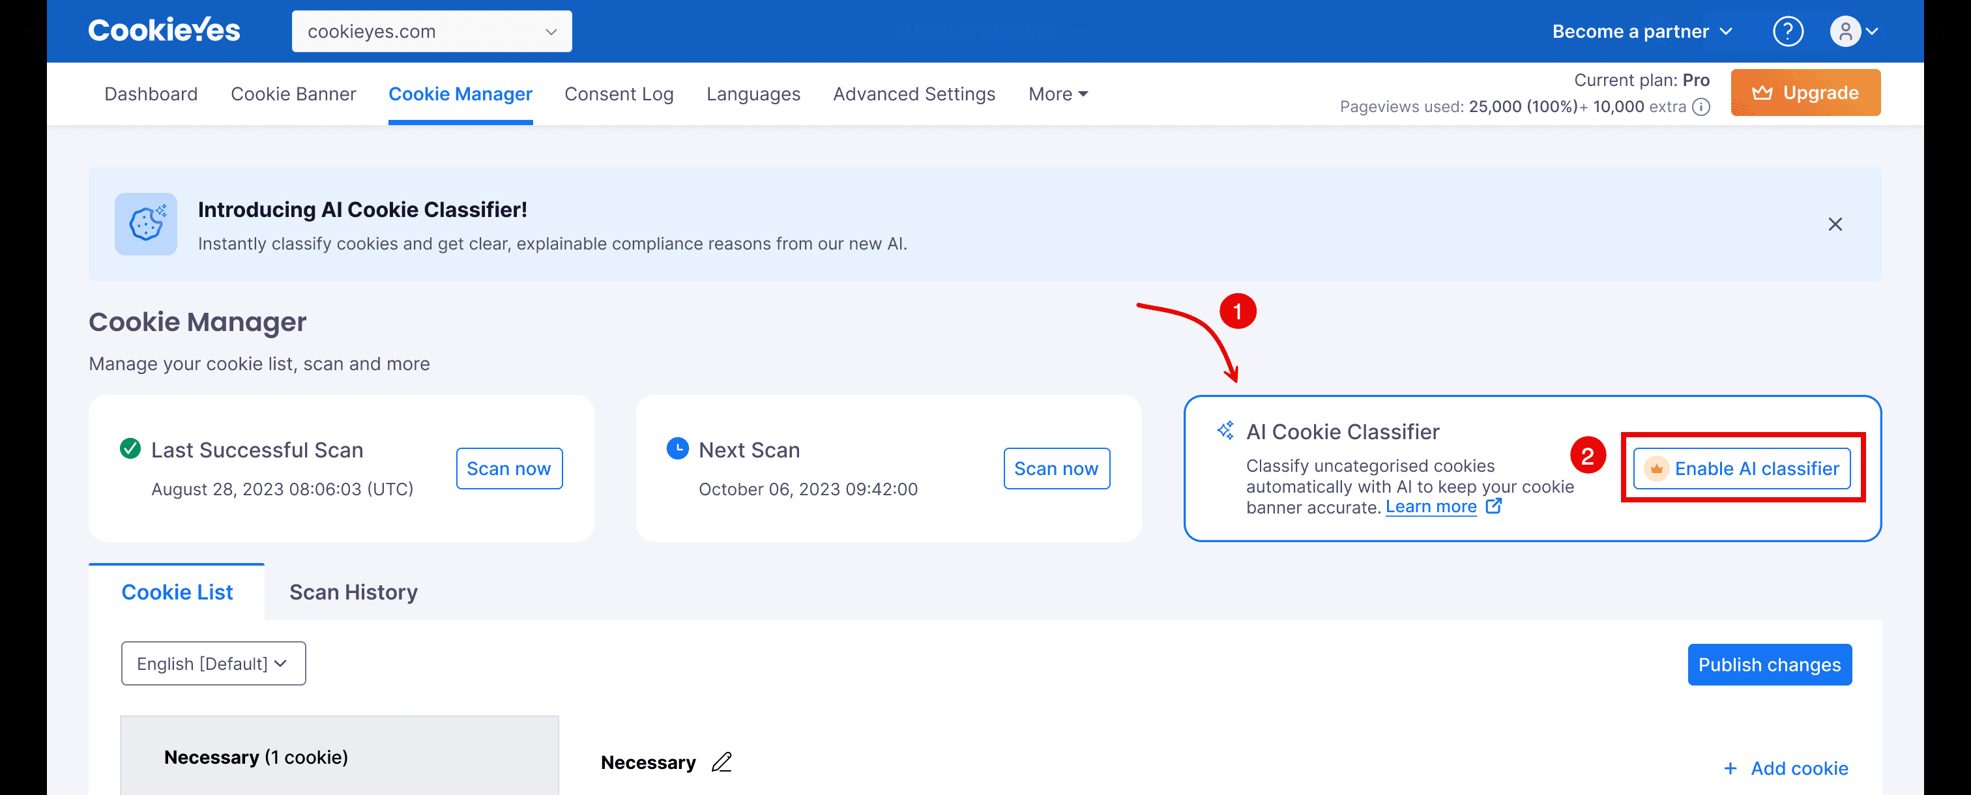1971x795 pixels.
Task: Click the 'Current plan: Pro' text
Action: point(1641,80)
